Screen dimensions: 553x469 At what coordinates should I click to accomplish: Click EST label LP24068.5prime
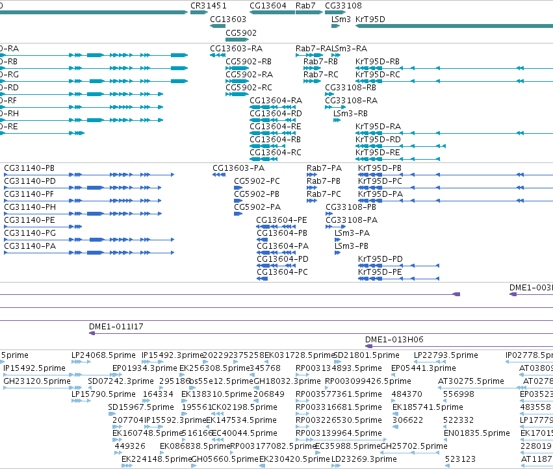click(103, 355)
